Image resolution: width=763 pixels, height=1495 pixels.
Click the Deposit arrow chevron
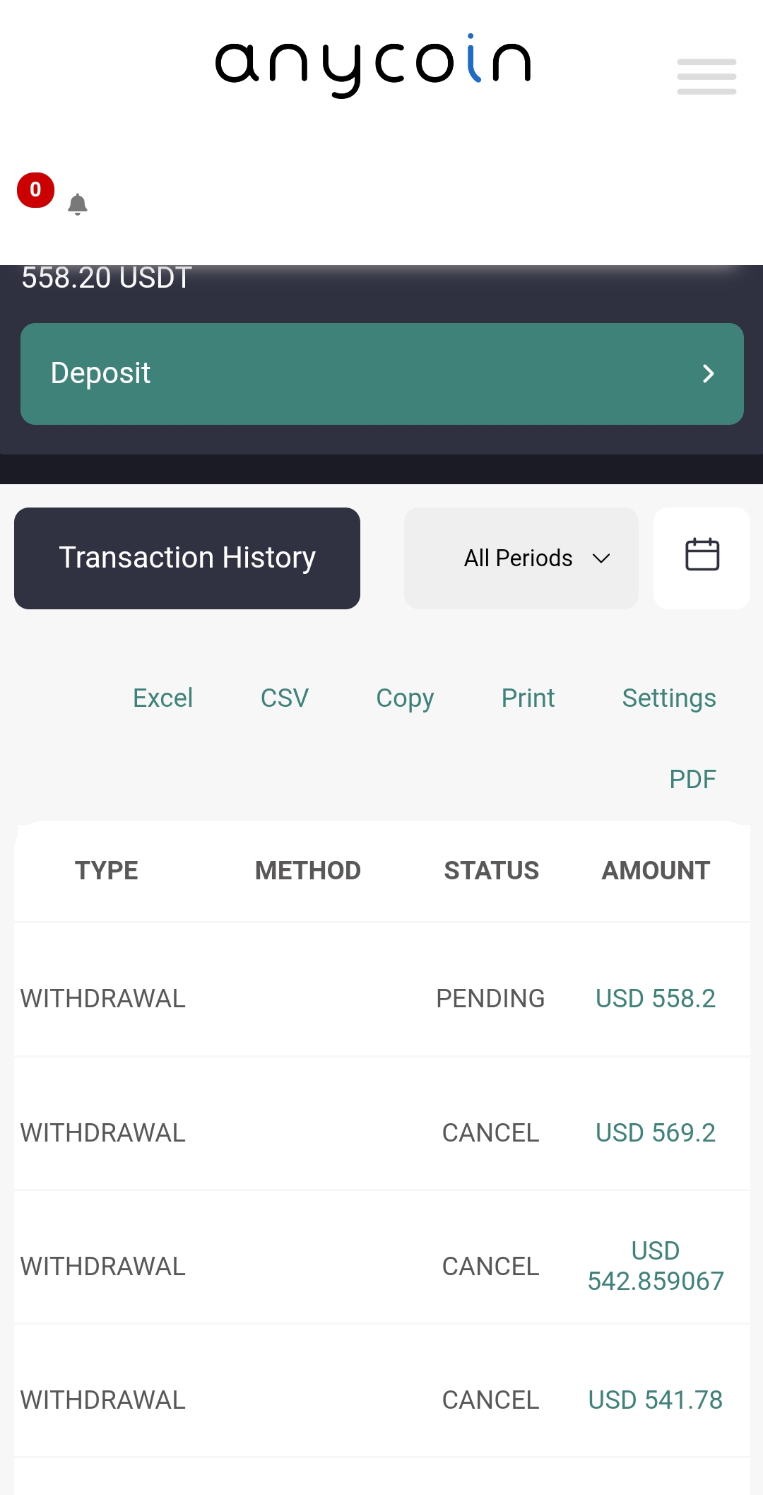coord(708,374)
